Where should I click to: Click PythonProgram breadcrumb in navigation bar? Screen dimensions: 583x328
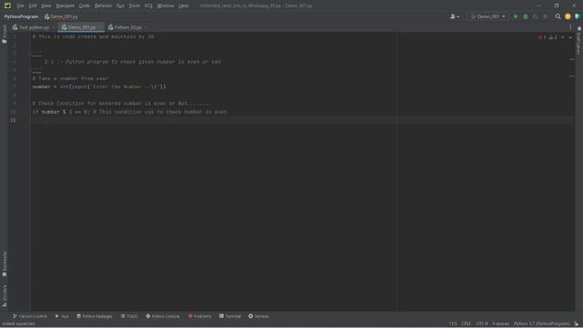coord(21,16)
